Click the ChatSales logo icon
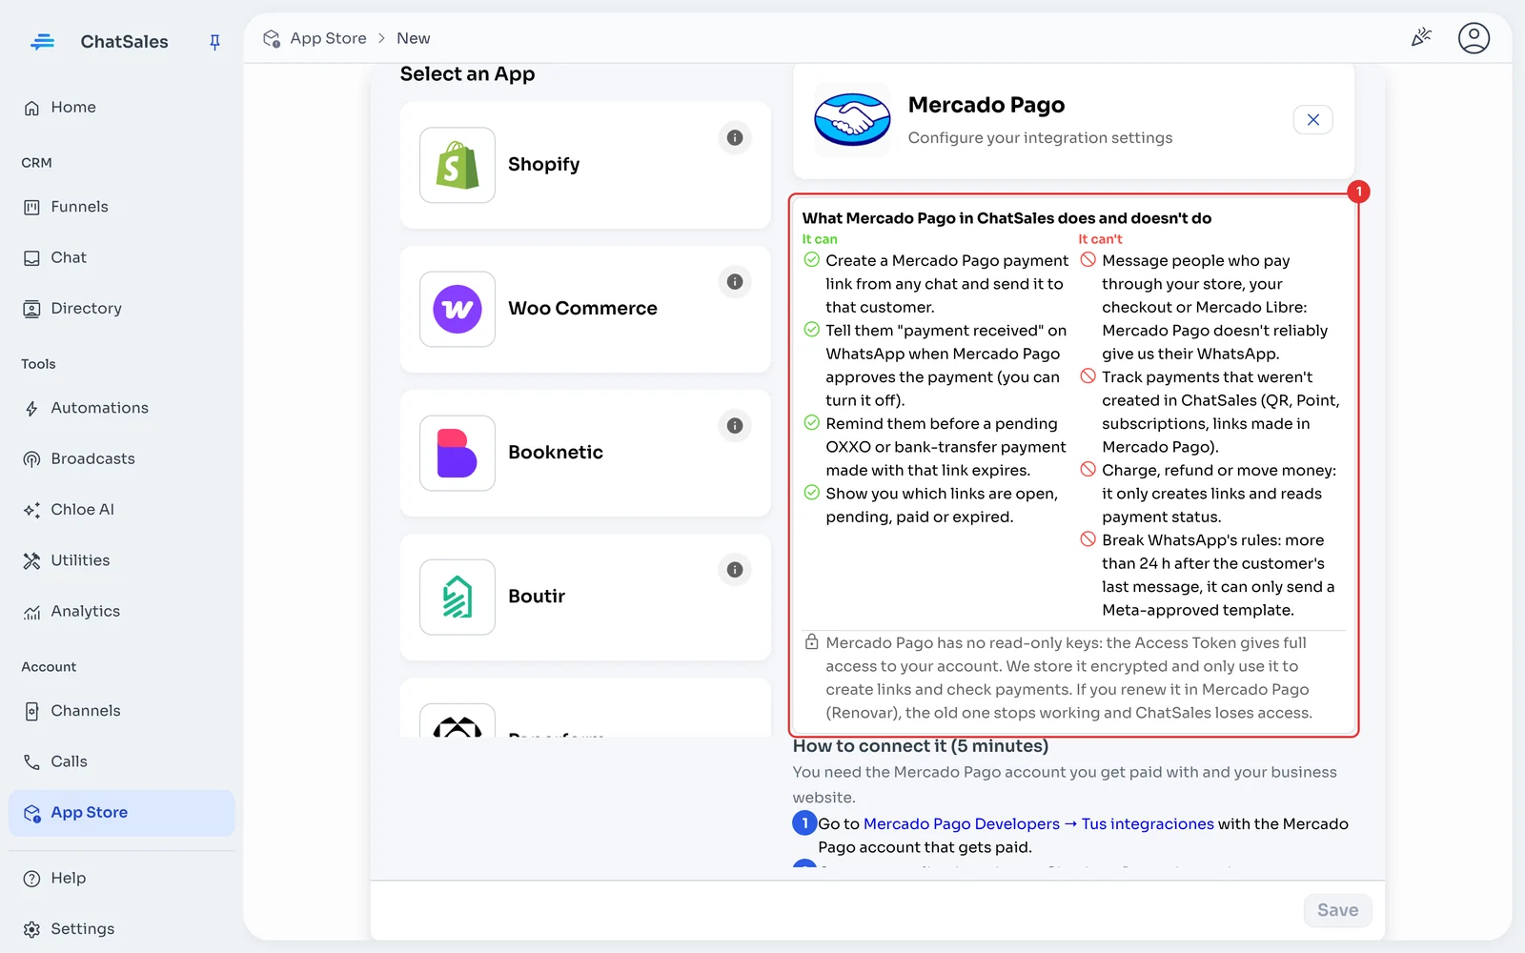The width and height of the screenshot is (1525, 953). click(43, 42)
